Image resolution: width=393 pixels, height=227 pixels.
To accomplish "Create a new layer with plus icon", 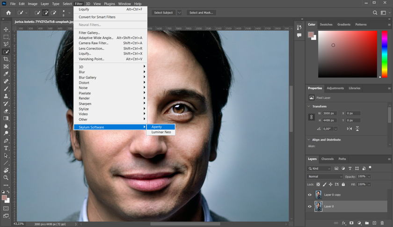I will [x=375, y=223].
